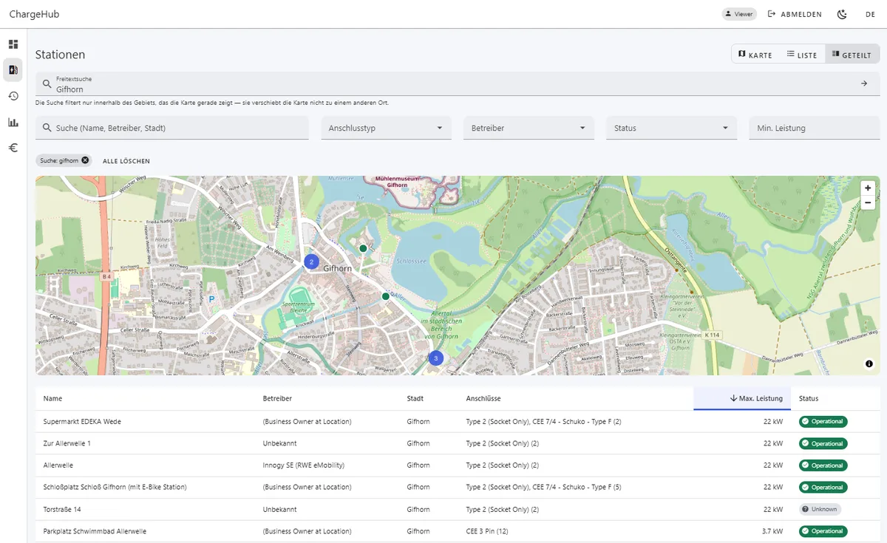
Task: Click the ABMELDEN logout button
Action: 795,14
